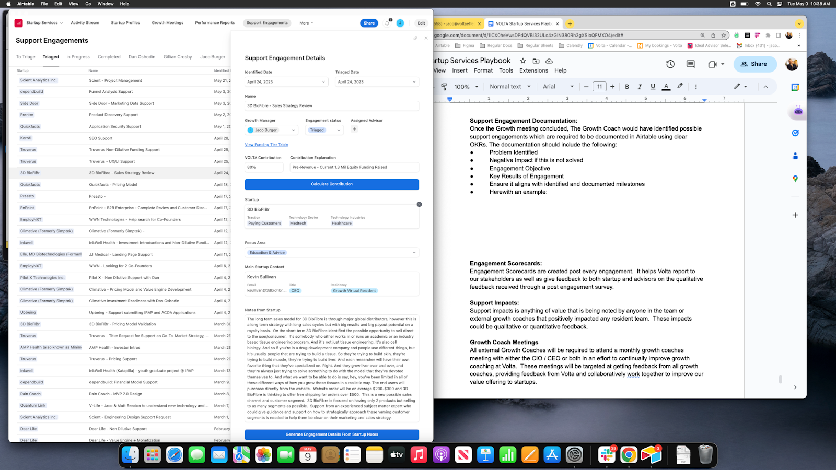Click the Airtable user avatar circle
Viewport: 836px width, 470px height.
click(400, 23)
